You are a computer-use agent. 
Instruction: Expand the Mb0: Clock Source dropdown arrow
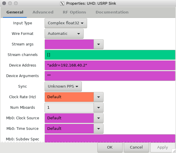[99, 118]
